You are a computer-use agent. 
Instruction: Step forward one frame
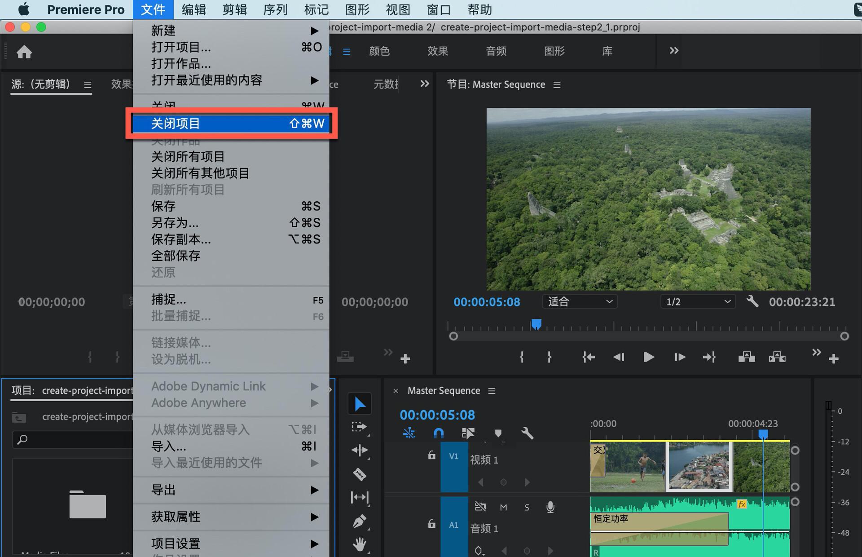point(680,357)
